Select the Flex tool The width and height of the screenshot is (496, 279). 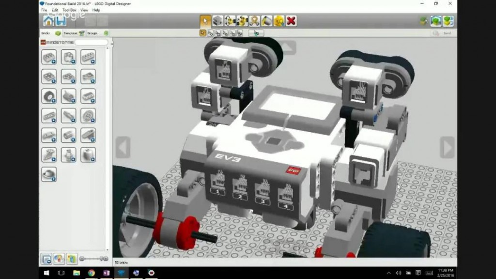pyautogui.click(x=254, y=21)
